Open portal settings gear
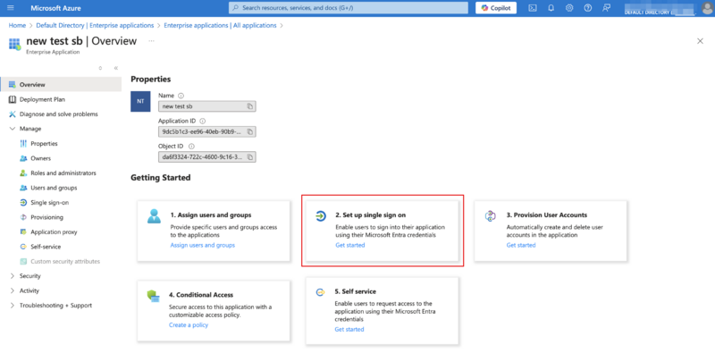Viewport: 715px width, 353px height. [569, 8]
